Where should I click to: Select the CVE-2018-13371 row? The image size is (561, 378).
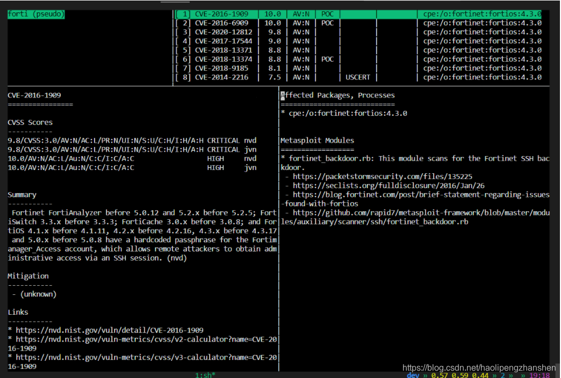358,50
